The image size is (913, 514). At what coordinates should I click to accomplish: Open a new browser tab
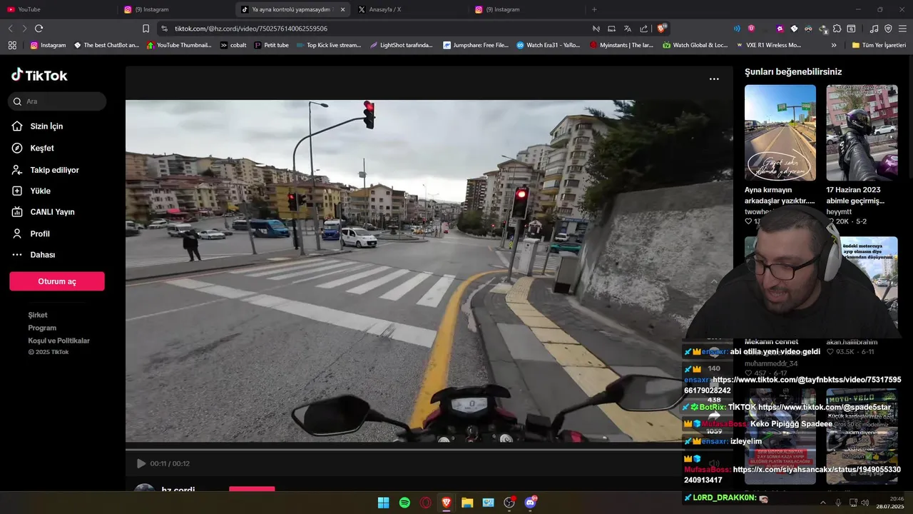[594, 9]
